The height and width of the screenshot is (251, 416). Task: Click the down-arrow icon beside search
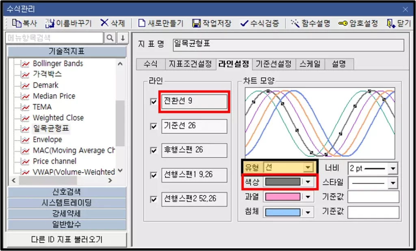point(123,38)
